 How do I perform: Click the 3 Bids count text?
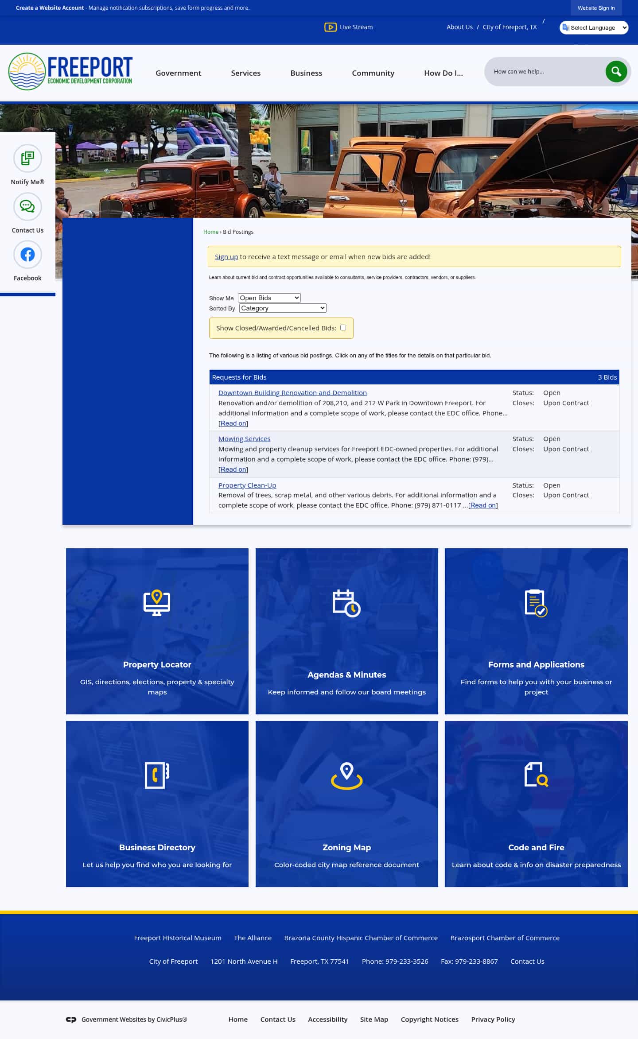[x=607, y=377]
